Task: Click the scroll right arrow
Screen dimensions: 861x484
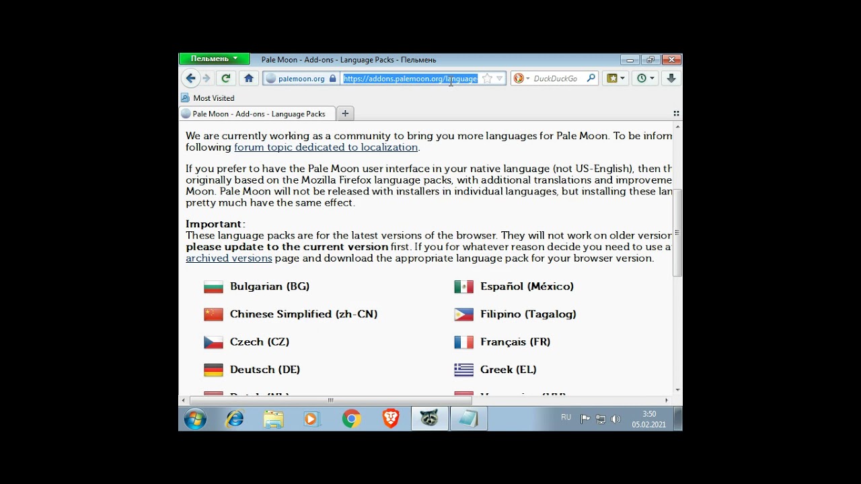Action: click(x=667, y=401)
